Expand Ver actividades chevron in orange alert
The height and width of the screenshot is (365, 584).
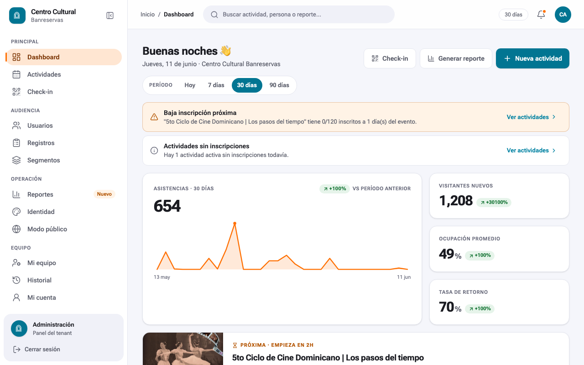coord(554,117)
